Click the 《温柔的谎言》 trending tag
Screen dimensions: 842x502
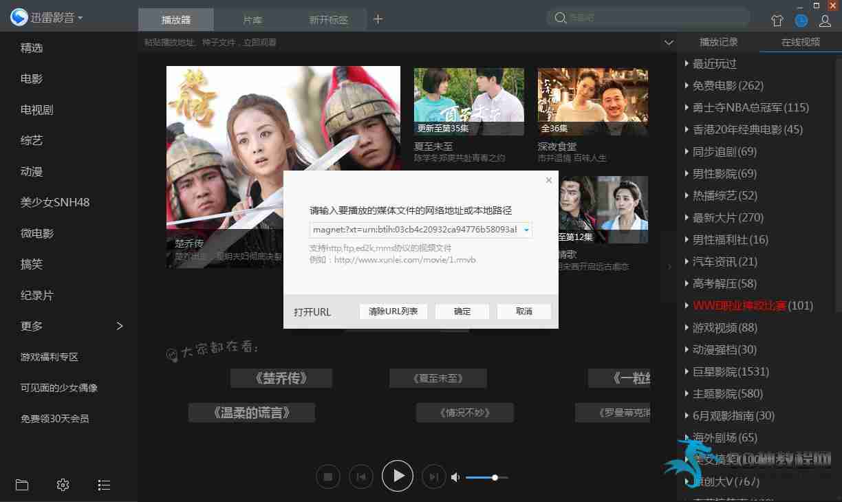[252, 413]
